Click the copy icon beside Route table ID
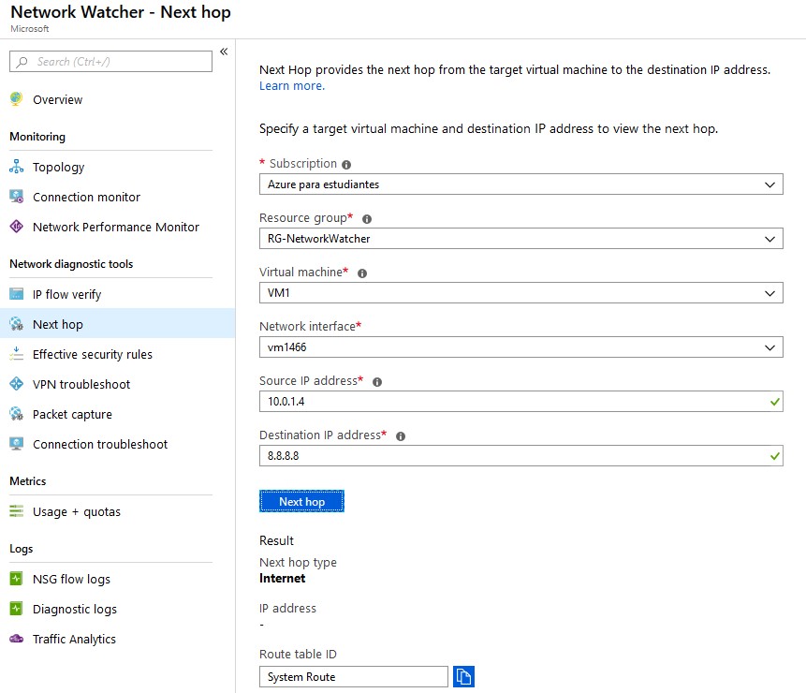806x693 pixels. 463,676
